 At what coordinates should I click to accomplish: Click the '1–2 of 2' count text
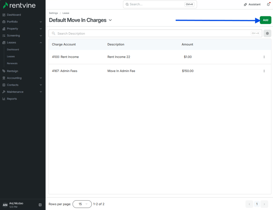click(x=99, y=204)
